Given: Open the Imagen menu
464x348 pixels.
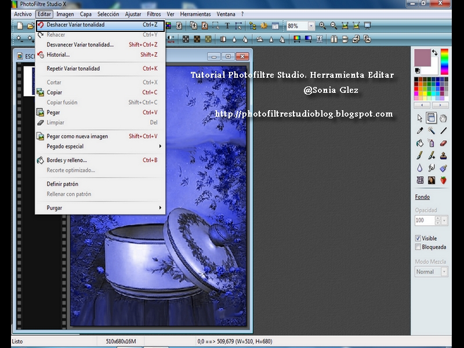Looking at the screenshot, I should (65, 14).
